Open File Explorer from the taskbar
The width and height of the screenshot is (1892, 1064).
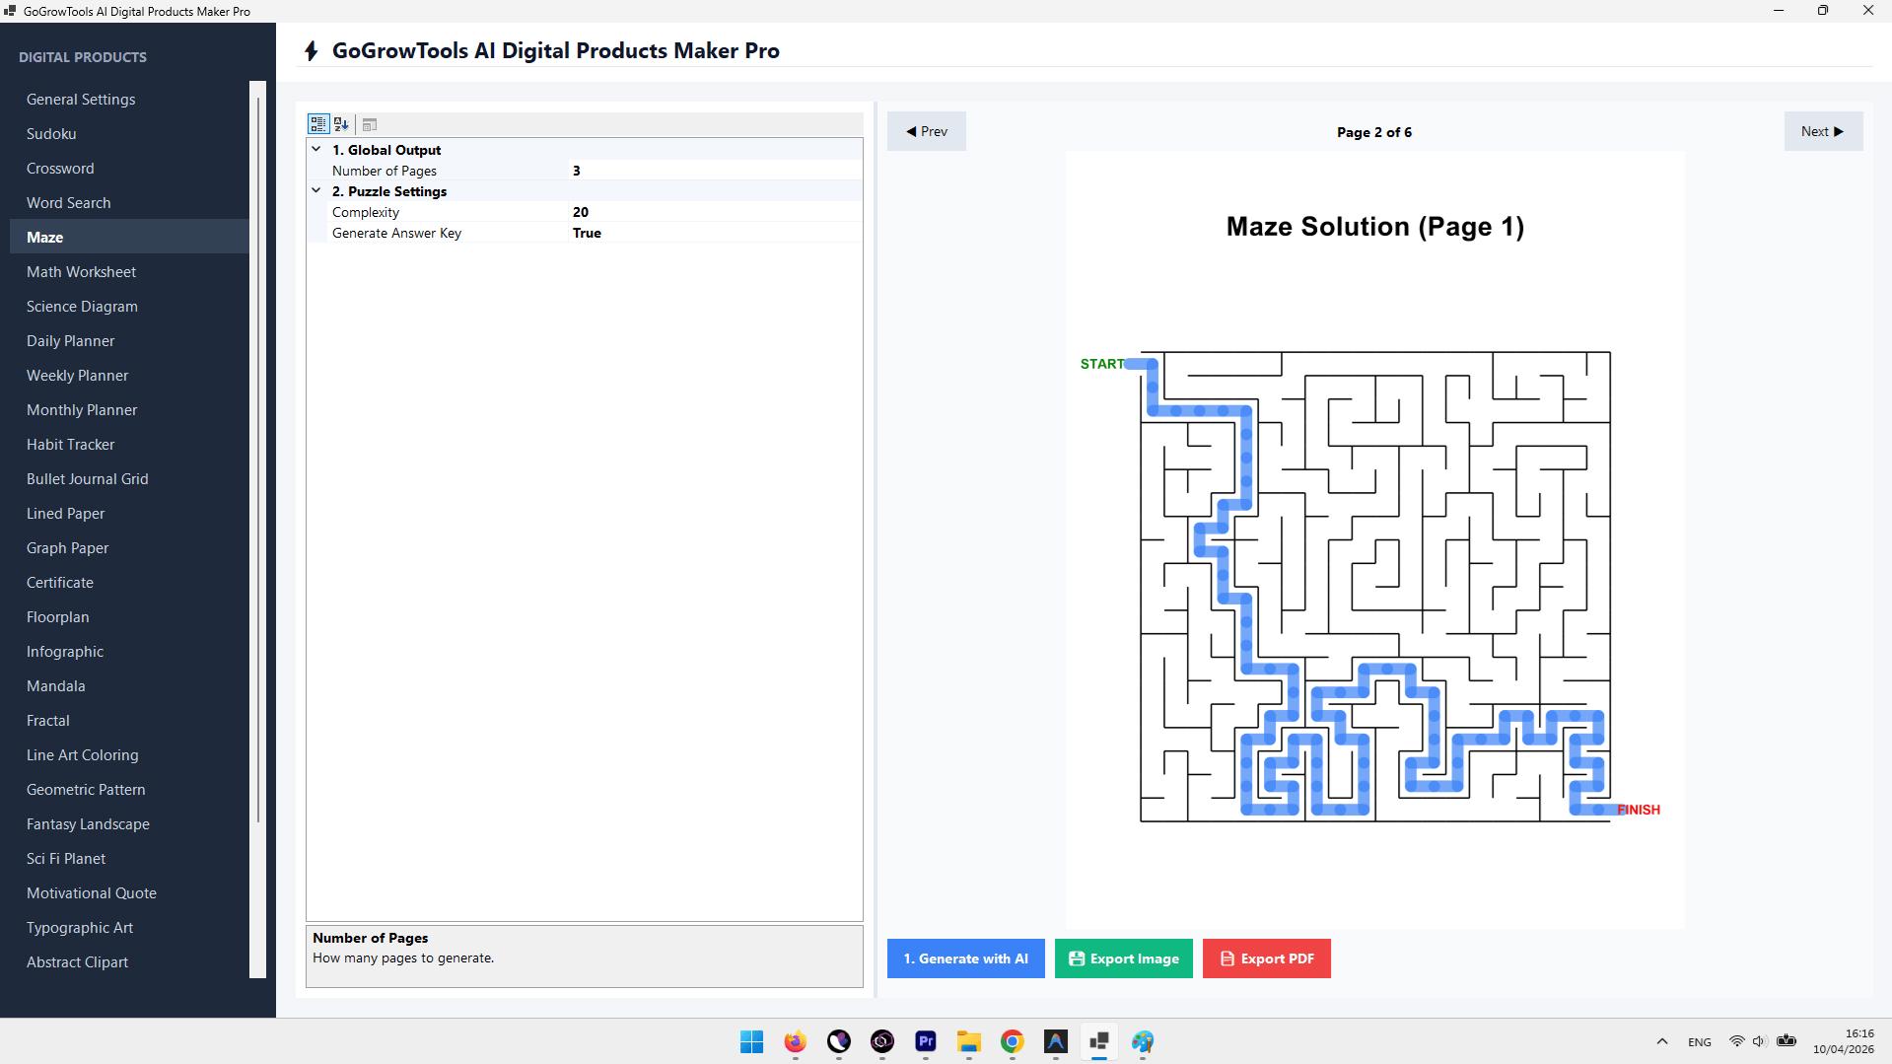[x=968, y=1041]
